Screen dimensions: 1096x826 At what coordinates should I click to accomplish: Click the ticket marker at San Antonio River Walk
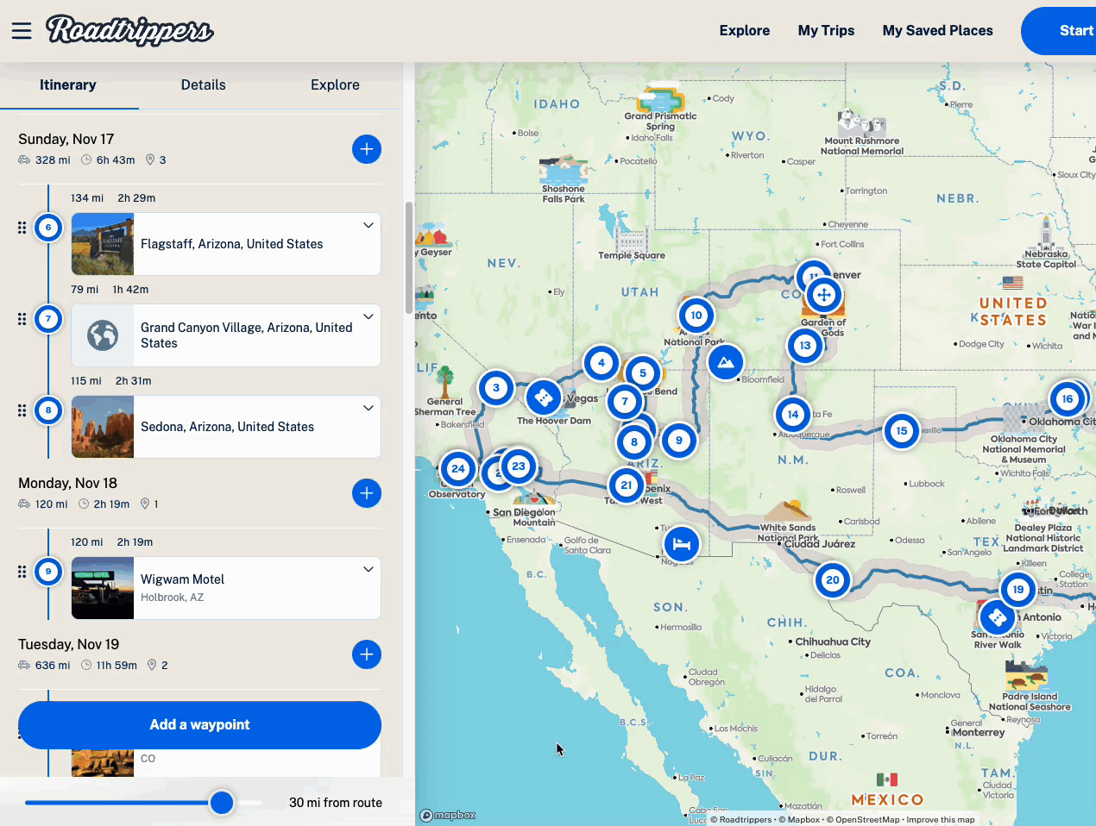998,617
